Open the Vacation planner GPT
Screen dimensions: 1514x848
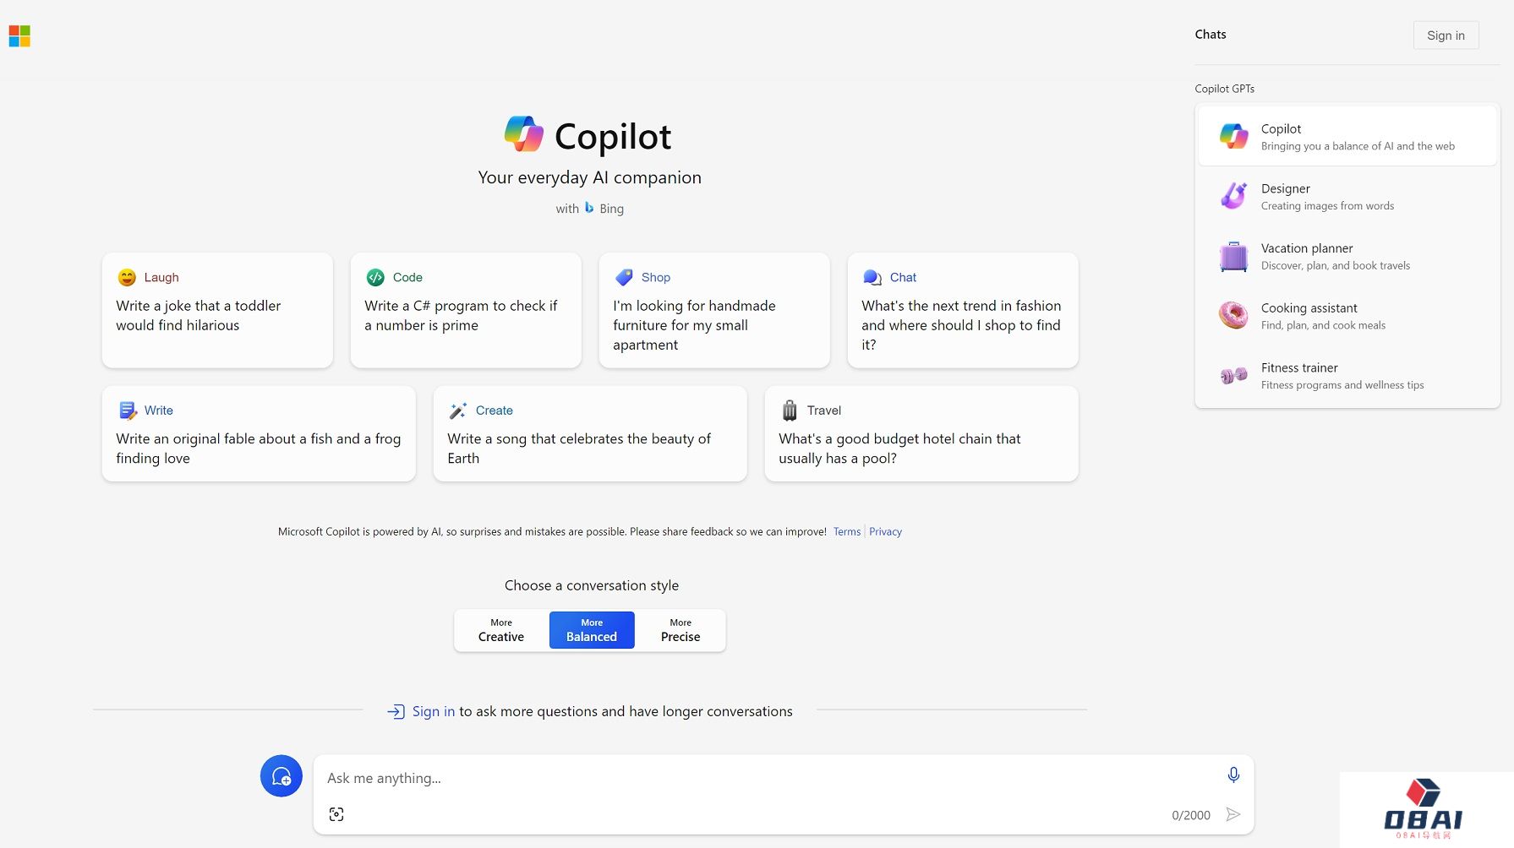coord(1347,256)
